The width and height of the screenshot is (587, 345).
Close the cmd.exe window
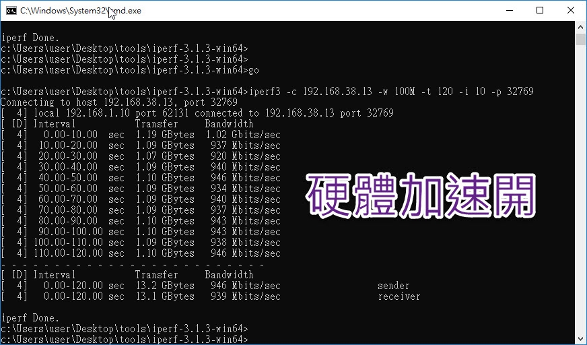click(571, 11)
